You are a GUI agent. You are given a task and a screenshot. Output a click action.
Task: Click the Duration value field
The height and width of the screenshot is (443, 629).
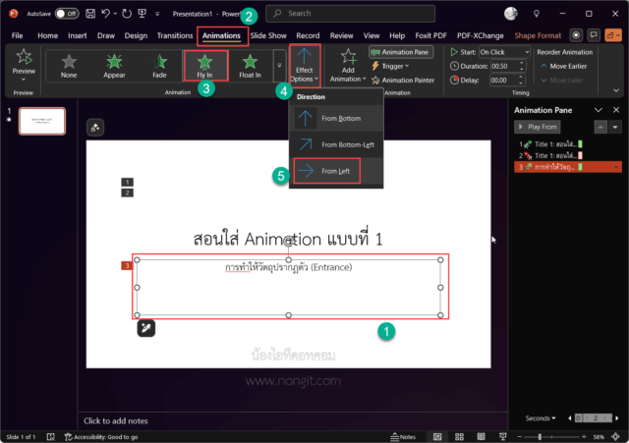pos(504,66)
